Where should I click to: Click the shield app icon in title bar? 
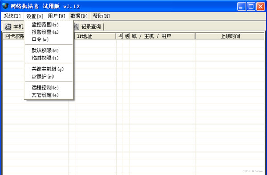5,6
